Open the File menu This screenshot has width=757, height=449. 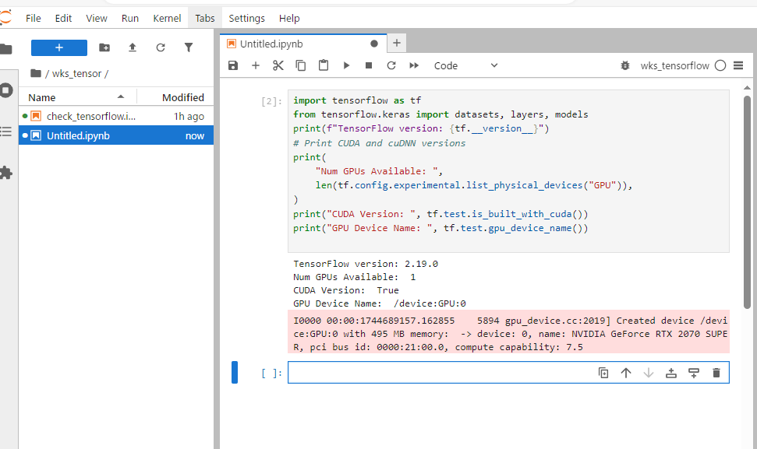[34, 19]
